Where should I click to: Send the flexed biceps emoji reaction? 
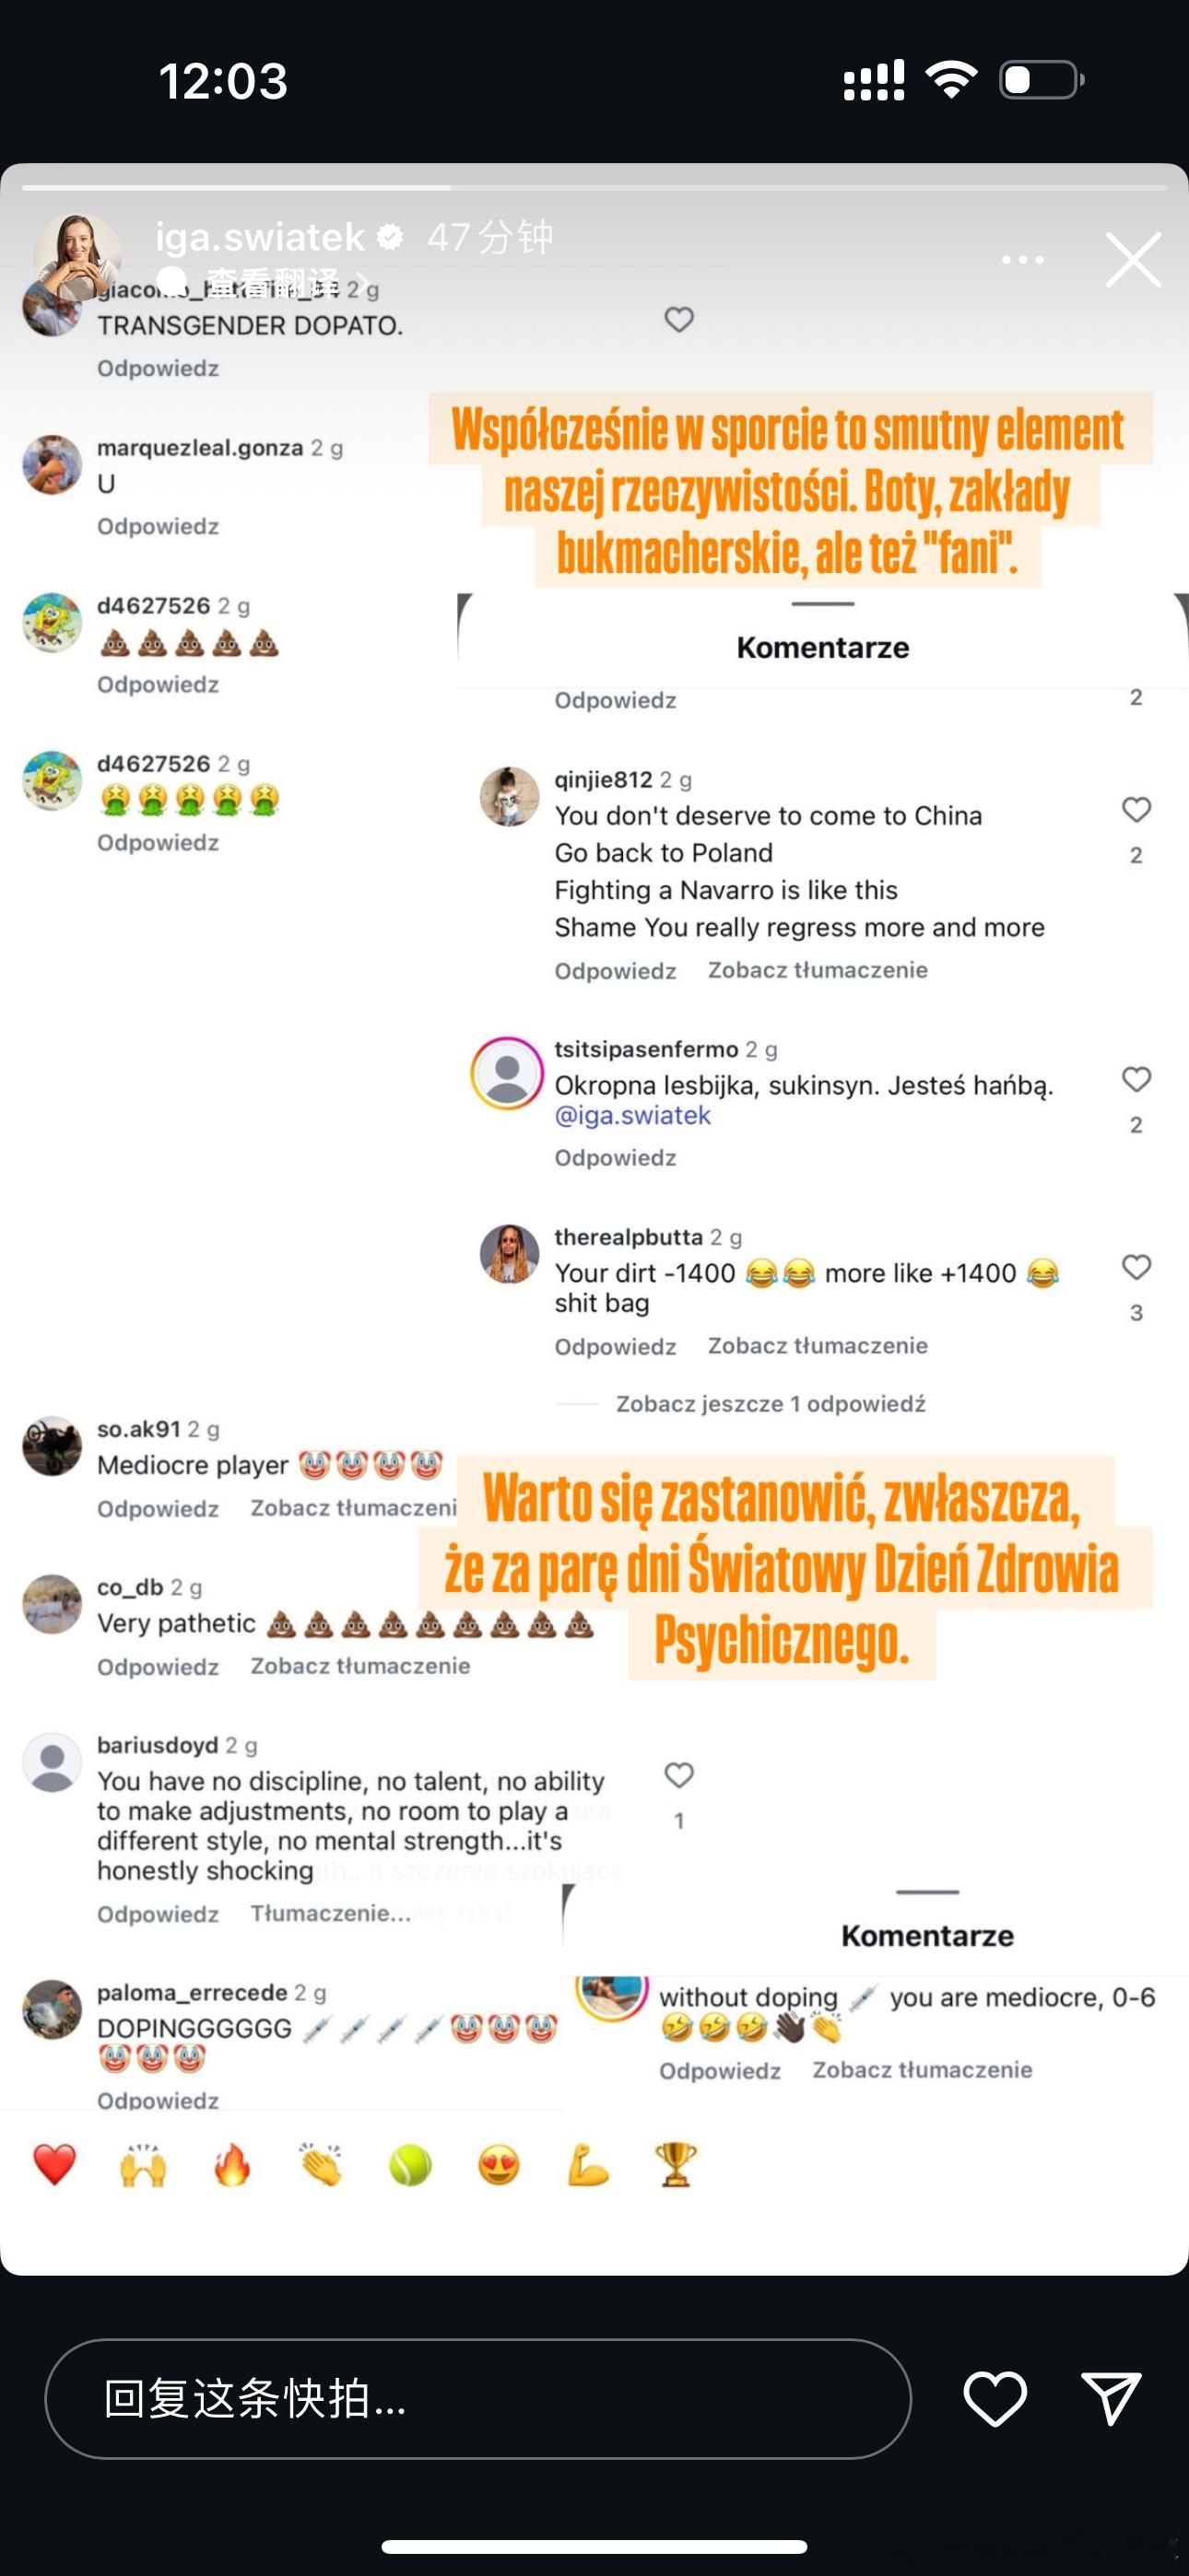(588, 2165)
